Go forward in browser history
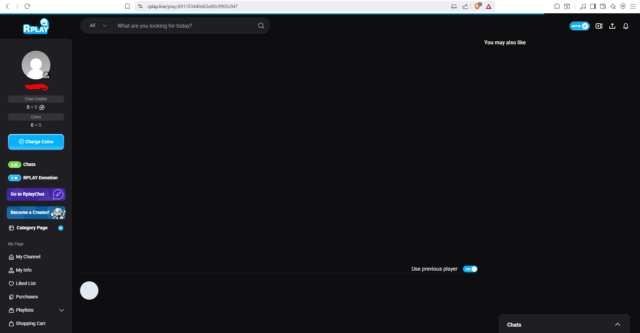The image size is (640, 333). (17, 6)
